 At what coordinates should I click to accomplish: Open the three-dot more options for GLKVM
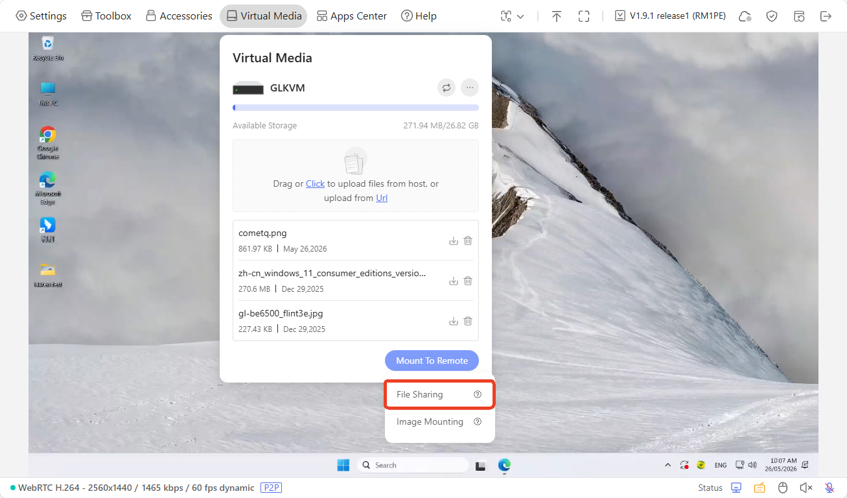click(470, 88)
